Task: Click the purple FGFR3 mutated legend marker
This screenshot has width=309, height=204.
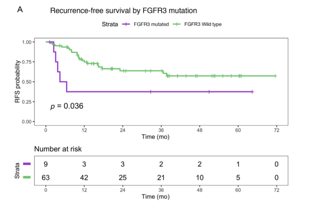Action: (x=126, y=25)
